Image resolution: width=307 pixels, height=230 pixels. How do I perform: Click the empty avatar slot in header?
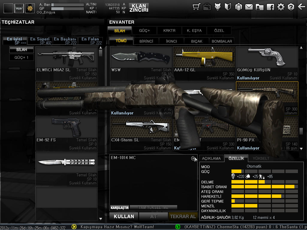(8, 8)
